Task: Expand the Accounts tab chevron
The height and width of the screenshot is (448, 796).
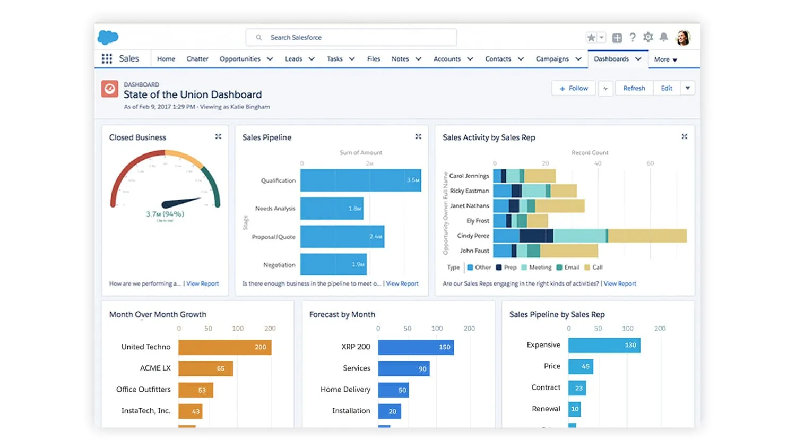Action: pos(470,59)
